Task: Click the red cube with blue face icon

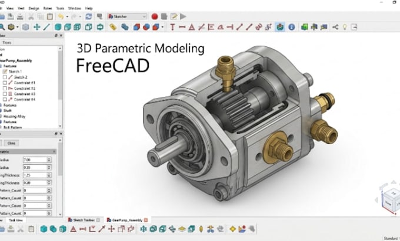Action: 136,27
